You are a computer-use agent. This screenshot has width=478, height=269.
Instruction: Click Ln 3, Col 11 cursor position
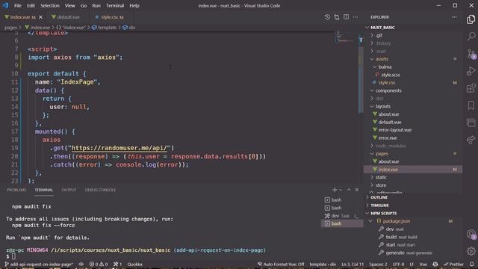pos(353,264)
